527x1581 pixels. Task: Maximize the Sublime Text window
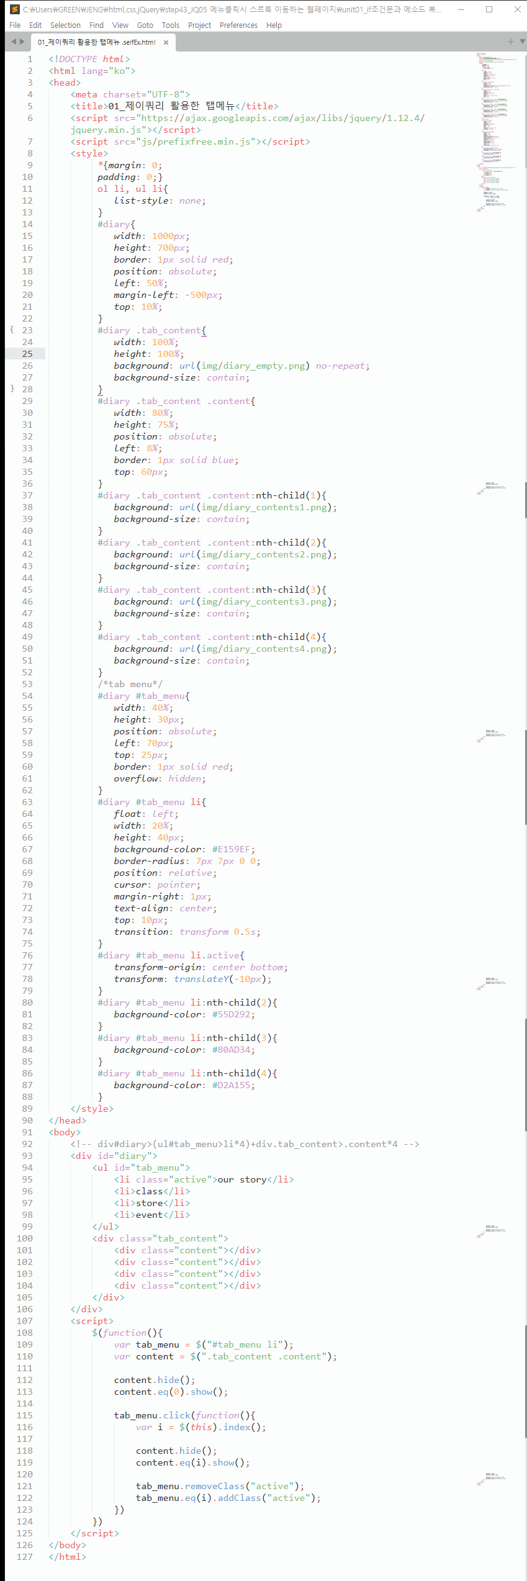(x=489, y=9)
